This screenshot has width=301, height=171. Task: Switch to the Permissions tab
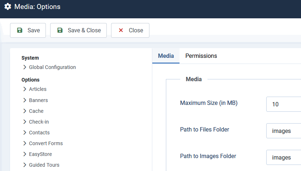click(x=201, y=56)
